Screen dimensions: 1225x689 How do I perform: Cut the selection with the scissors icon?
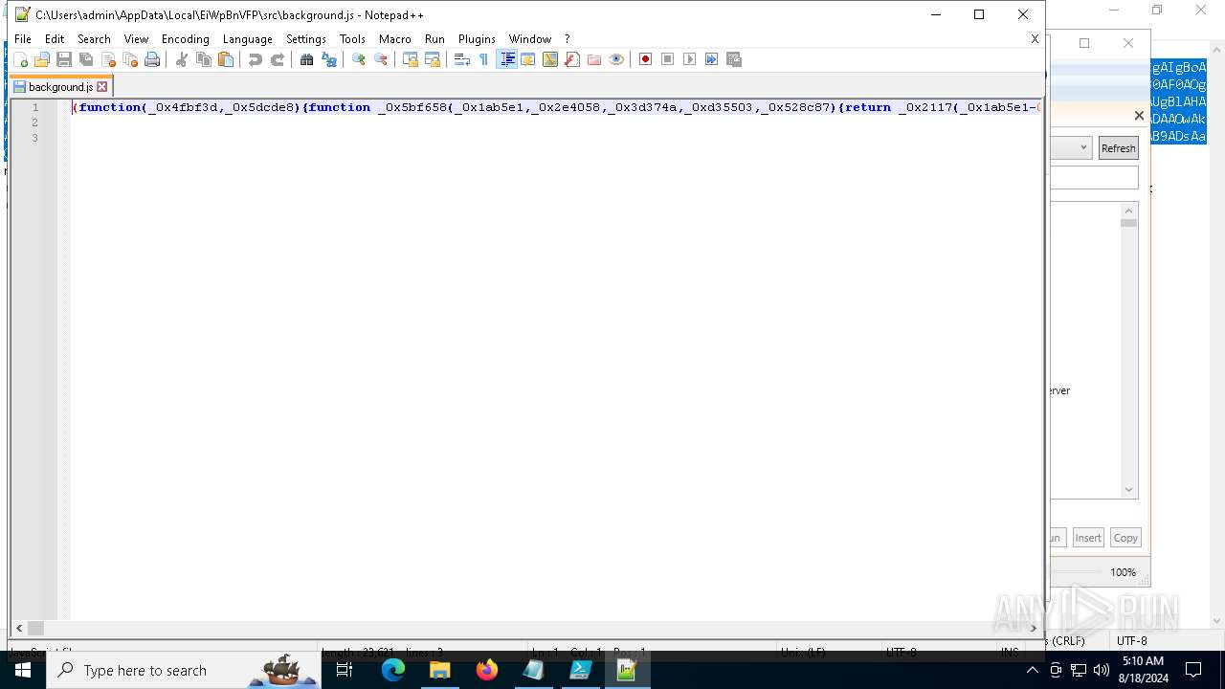(182, 59)
